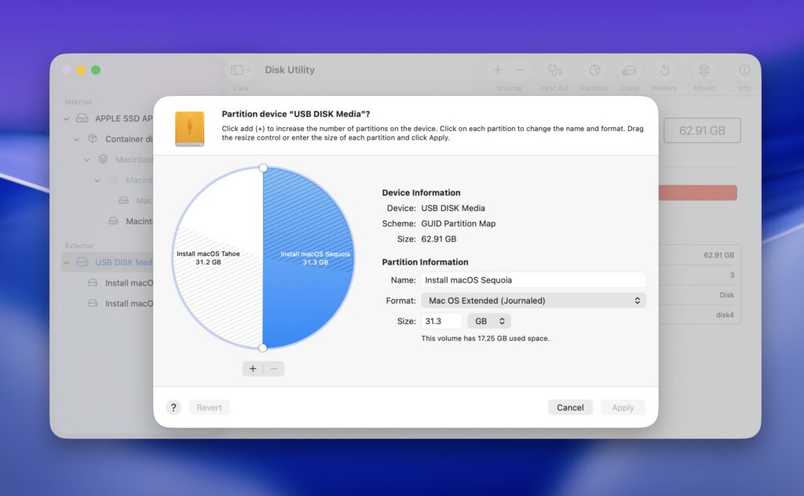Collapse the APPLE SSD disk tree

(66, 119)
